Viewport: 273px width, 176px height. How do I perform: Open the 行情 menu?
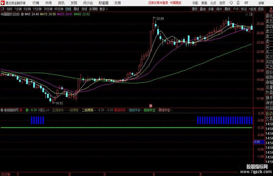[x=36, y=3]
